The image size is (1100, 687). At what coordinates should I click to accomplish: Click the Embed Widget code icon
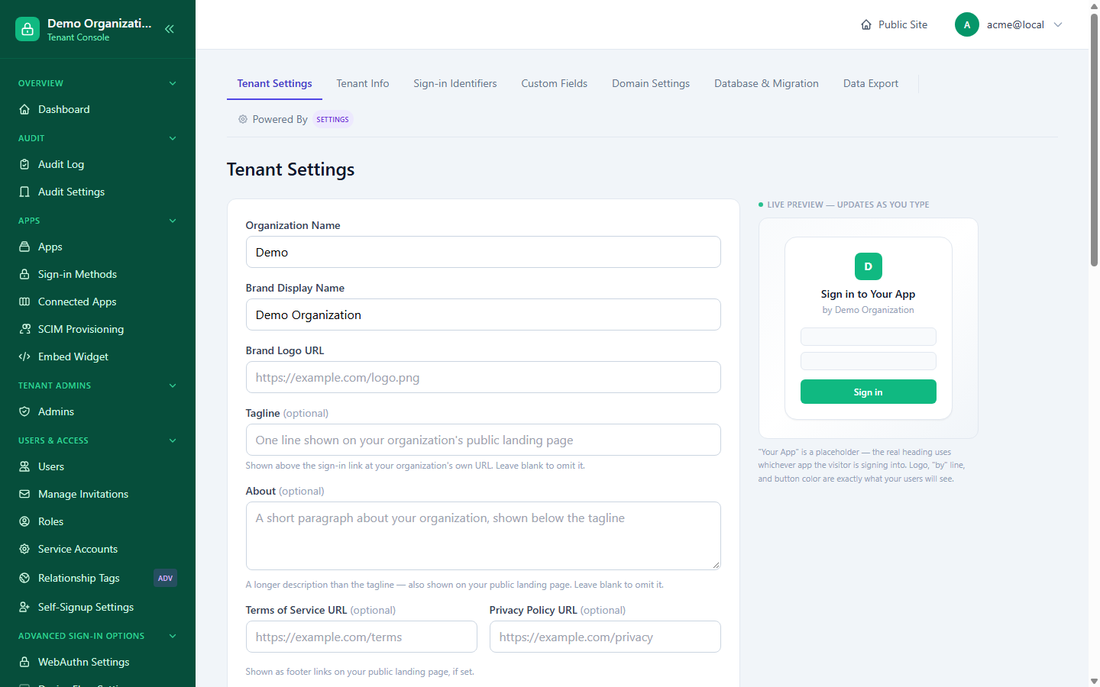pos(24,356)
